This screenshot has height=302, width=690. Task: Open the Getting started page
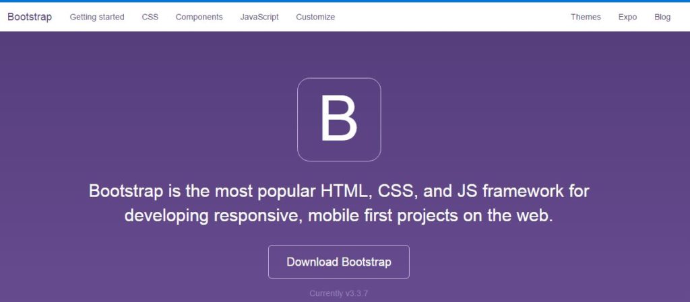click(97, 17)
